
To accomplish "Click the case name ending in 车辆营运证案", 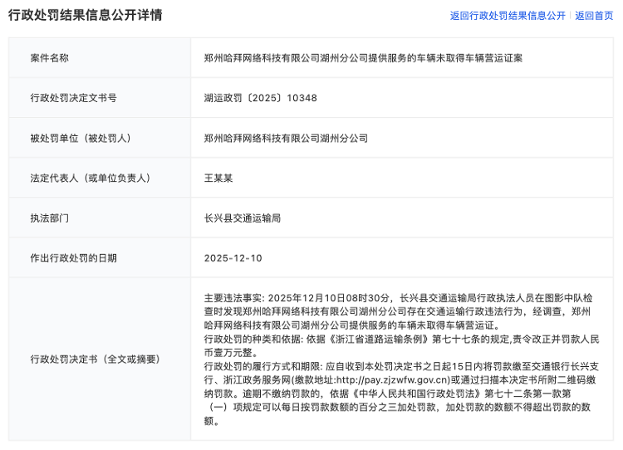I will click(364, 58).
